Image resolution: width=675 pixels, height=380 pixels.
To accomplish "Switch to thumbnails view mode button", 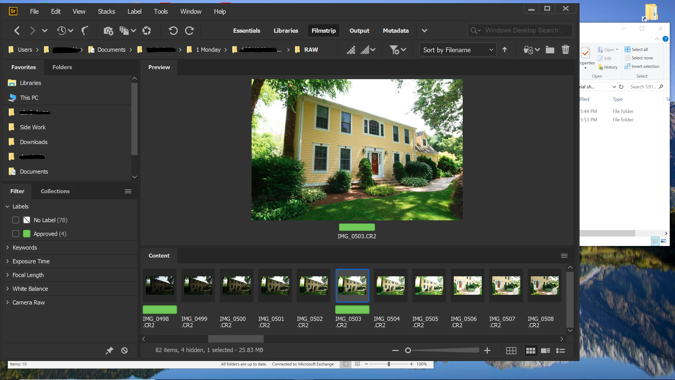I will click(x=531, y=350).
